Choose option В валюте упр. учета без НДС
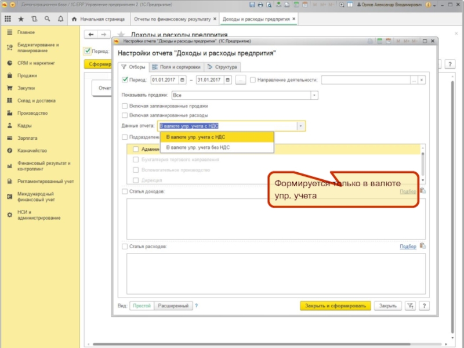This screenshot has width=464, height=348. click(198, 148)
